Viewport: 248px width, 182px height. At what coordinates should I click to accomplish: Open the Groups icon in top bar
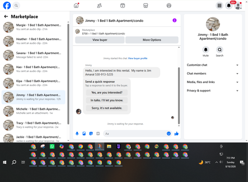click(x=169, y=5)
